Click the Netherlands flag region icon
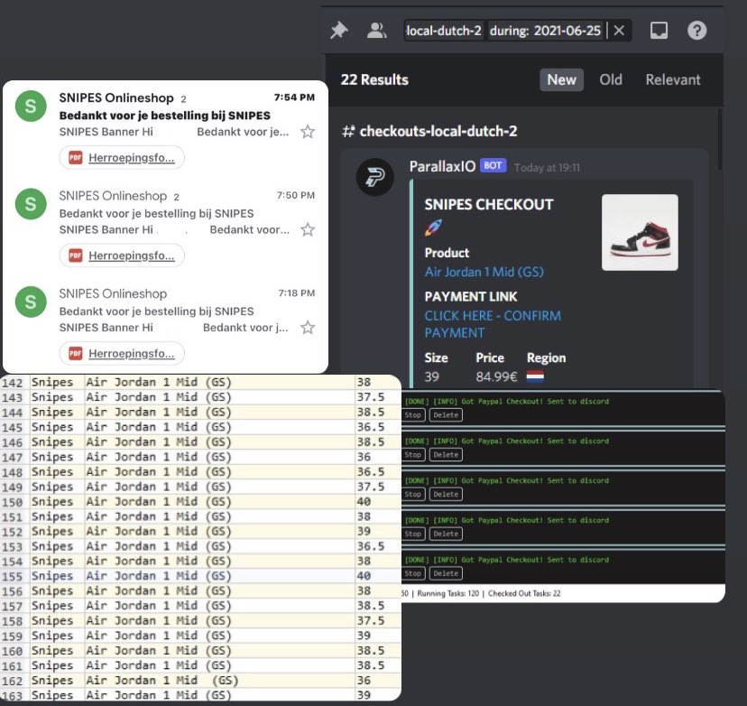Image resolution: width=747 pixels, height=706 pixels. (535, 377)
